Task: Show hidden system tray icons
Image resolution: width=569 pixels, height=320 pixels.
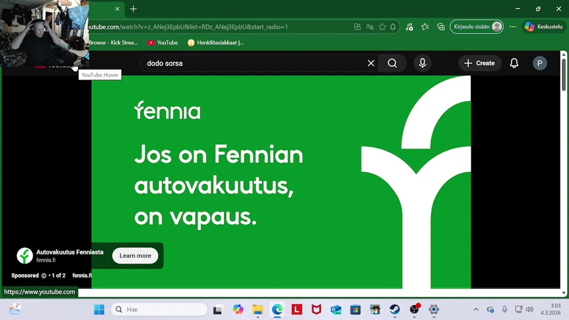Action: pos(476,309)
